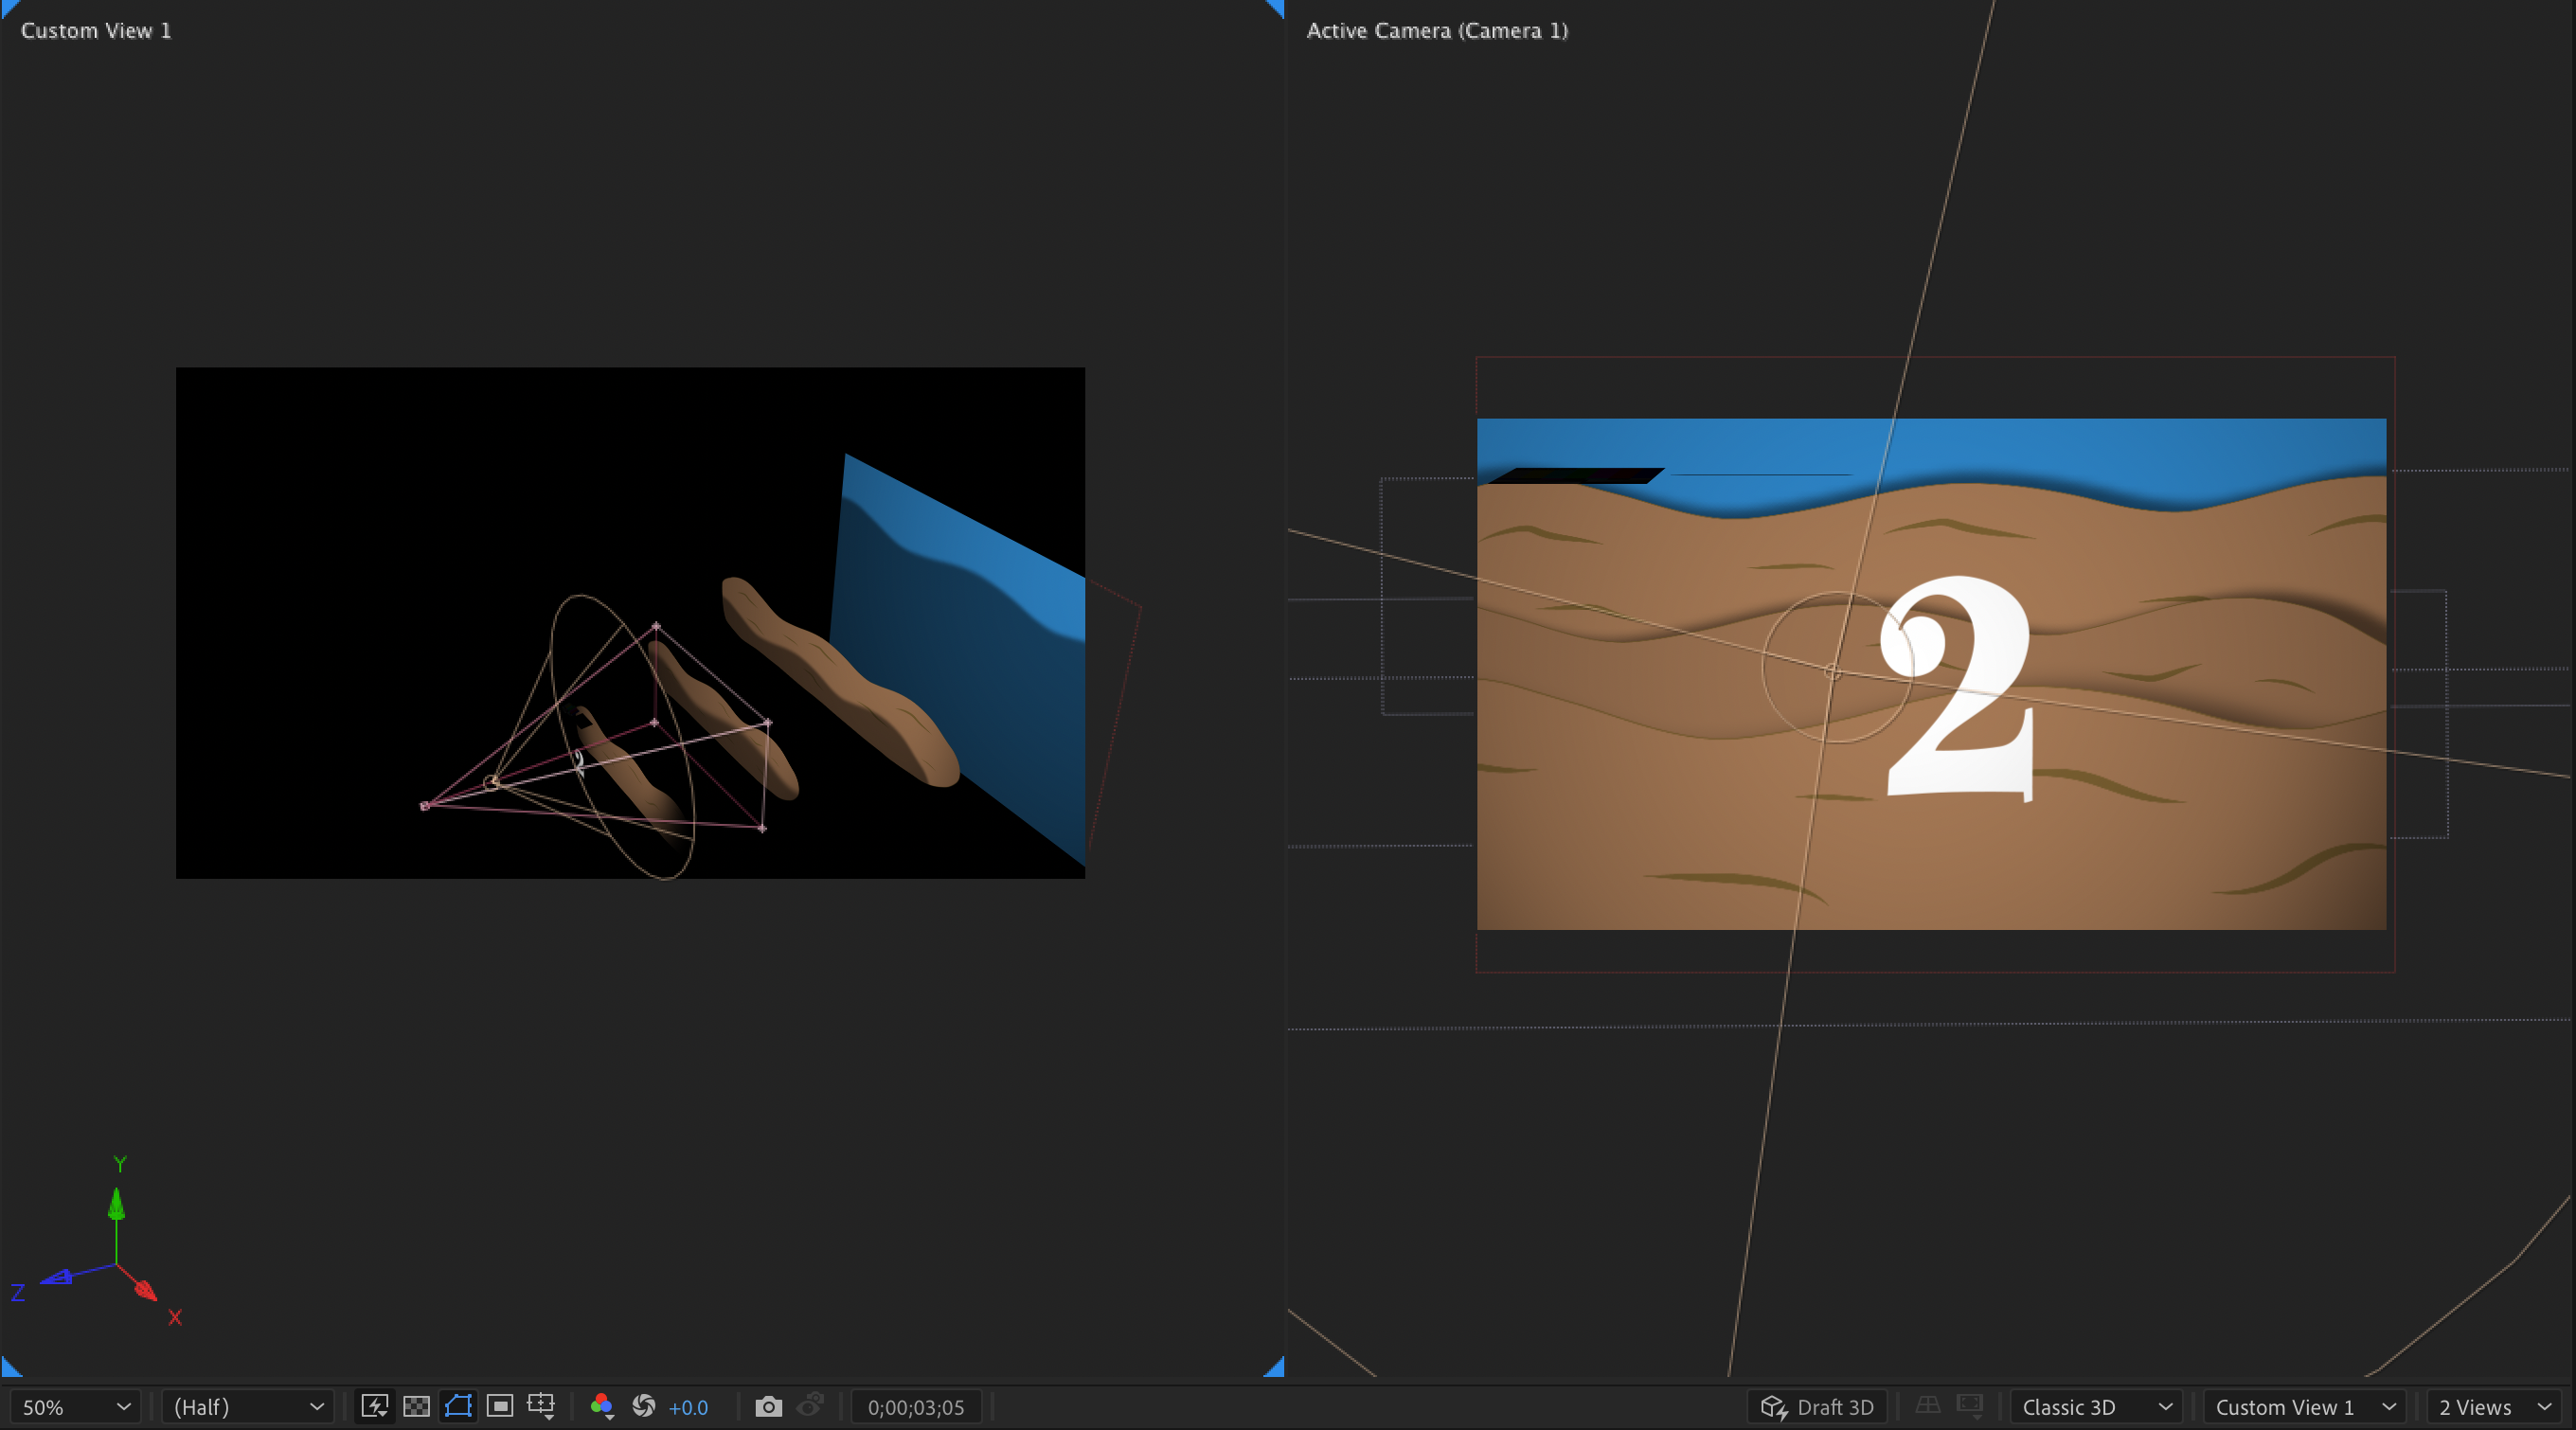Click the Show Channel RGB icon
The width and height of the screenshot is (2576, 1430).
[601, 1406]
